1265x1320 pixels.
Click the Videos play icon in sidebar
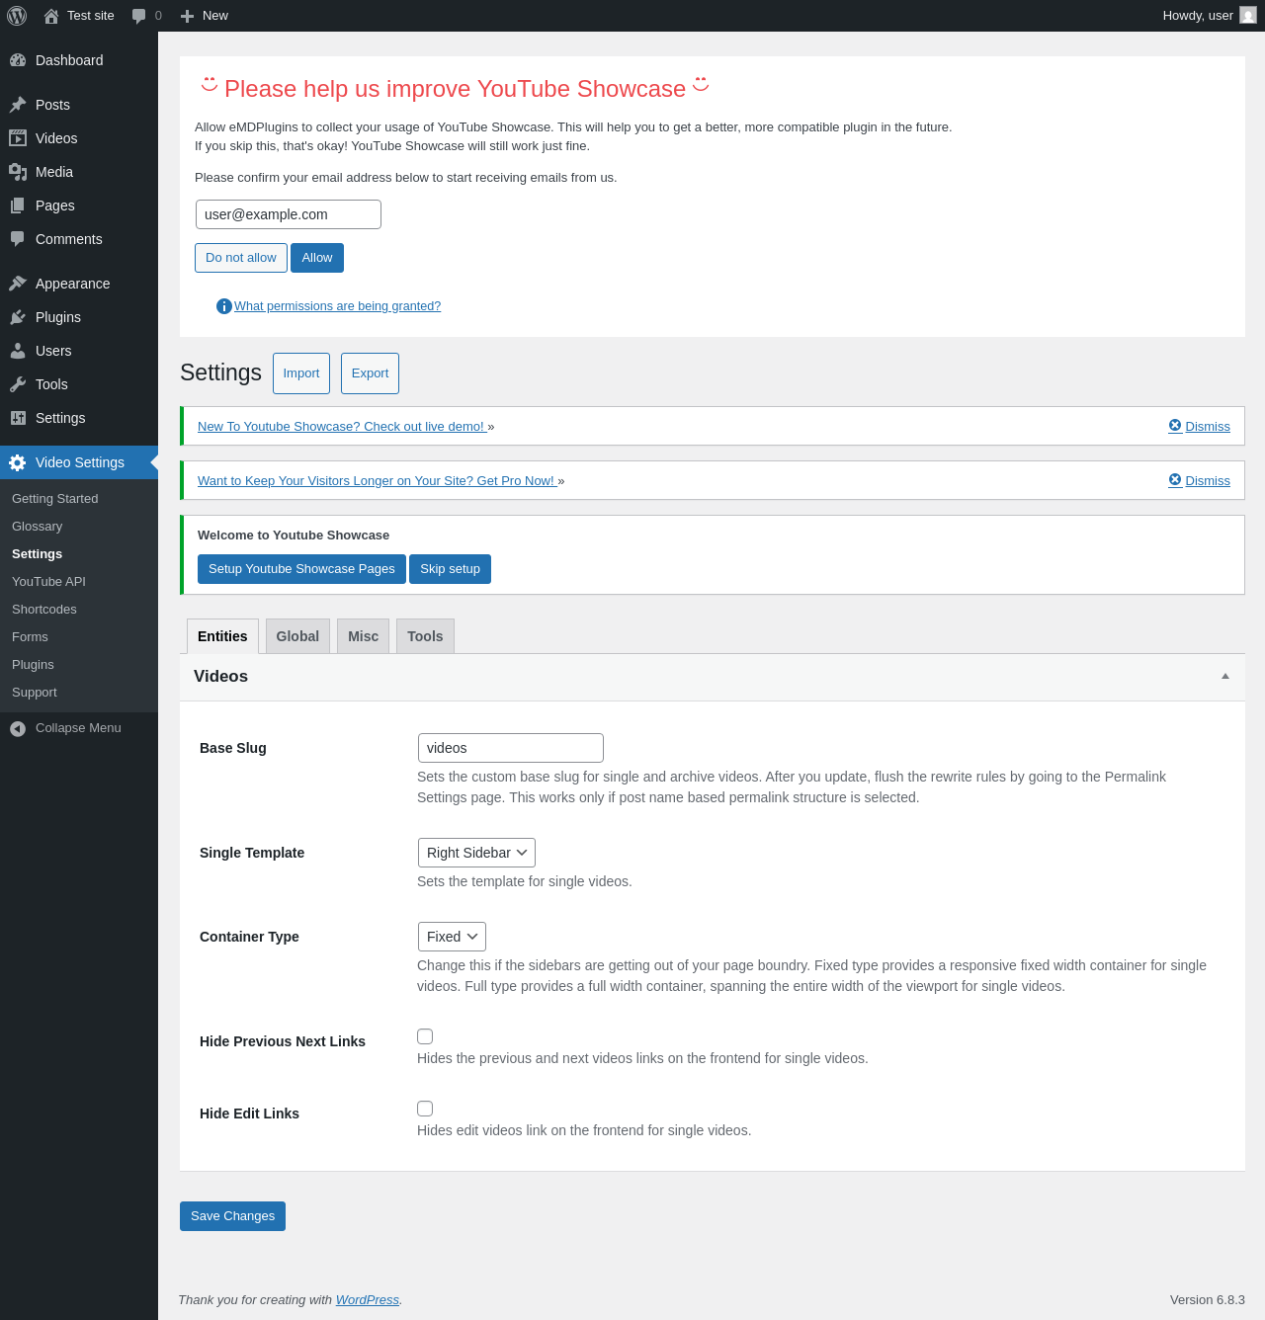[x=18, y=138]
